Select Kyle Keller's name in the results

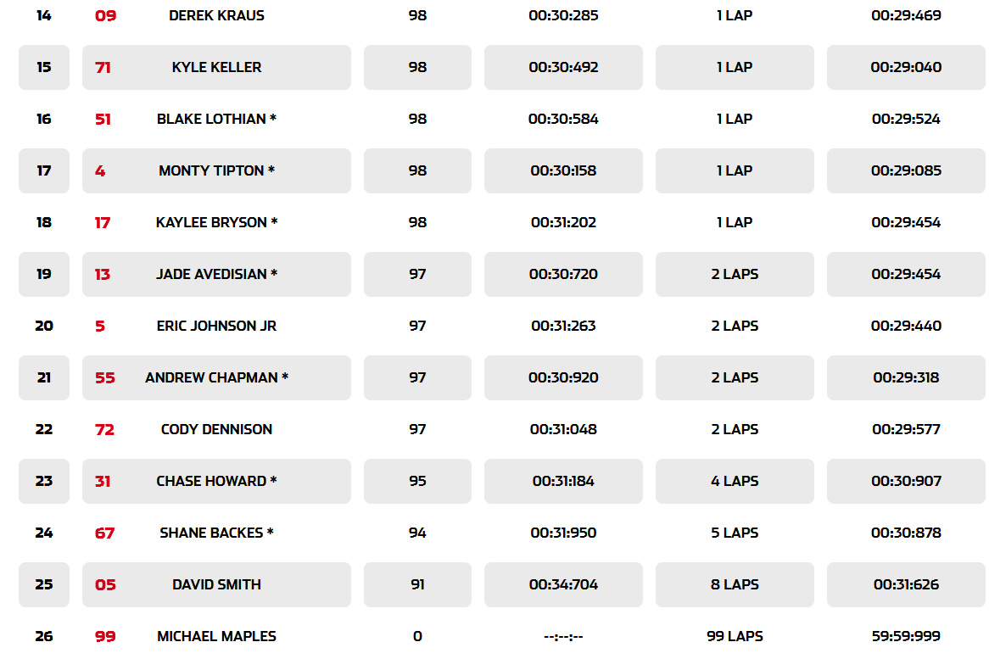[216, 68]
